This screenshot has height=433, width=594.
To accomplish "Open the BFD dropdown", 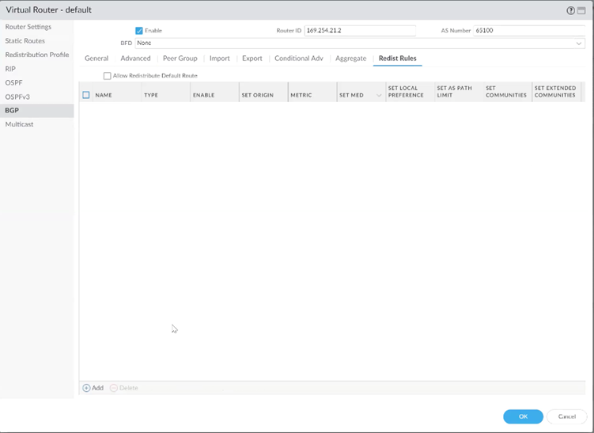I will 579,44.
